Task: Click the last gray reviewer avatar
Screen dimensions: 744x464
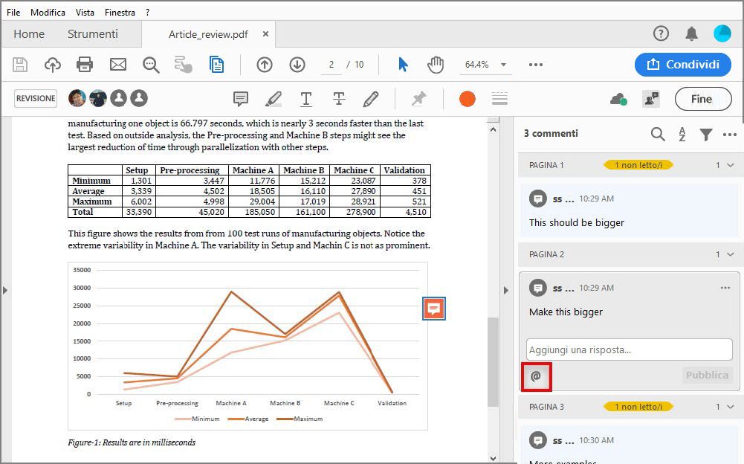Action: [139, 98]
